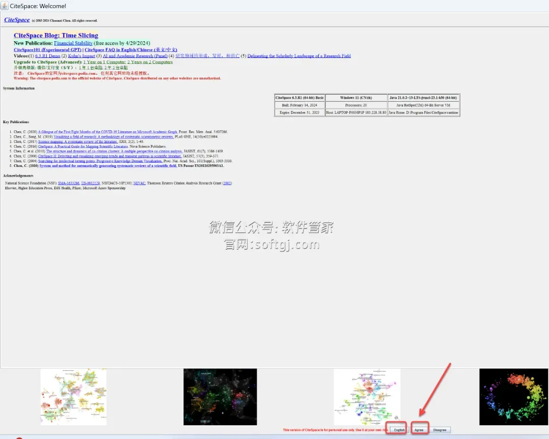549x439 pixels.
Task: Click the black rainbow arc visualization thumbnail
Action: [x=513, y=397]
